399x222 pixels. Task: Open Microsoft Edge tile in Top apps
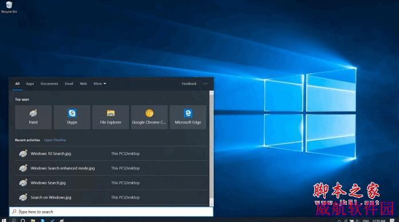pos(188,117)
